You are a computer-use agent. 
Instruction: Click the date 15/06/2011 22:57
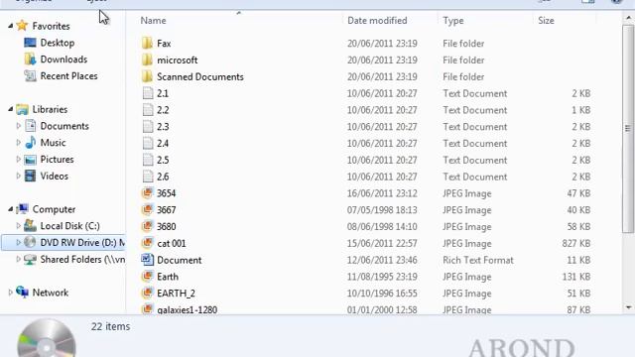coord(382,243)
